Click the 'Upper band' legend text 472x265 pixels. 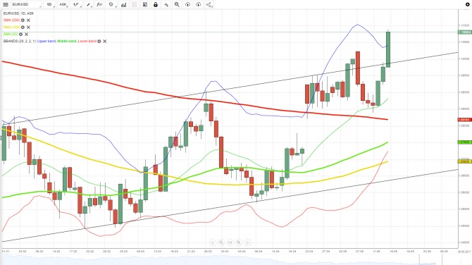click(46, 42)
